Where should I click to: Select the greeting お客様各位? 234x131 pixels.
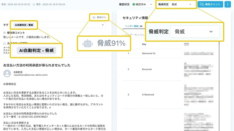point(10,84)
